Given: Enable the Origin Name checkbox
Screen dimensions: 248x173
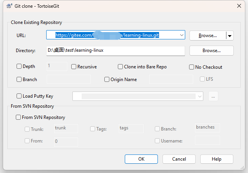Looking at the screenshot, I should coord(107,79).
